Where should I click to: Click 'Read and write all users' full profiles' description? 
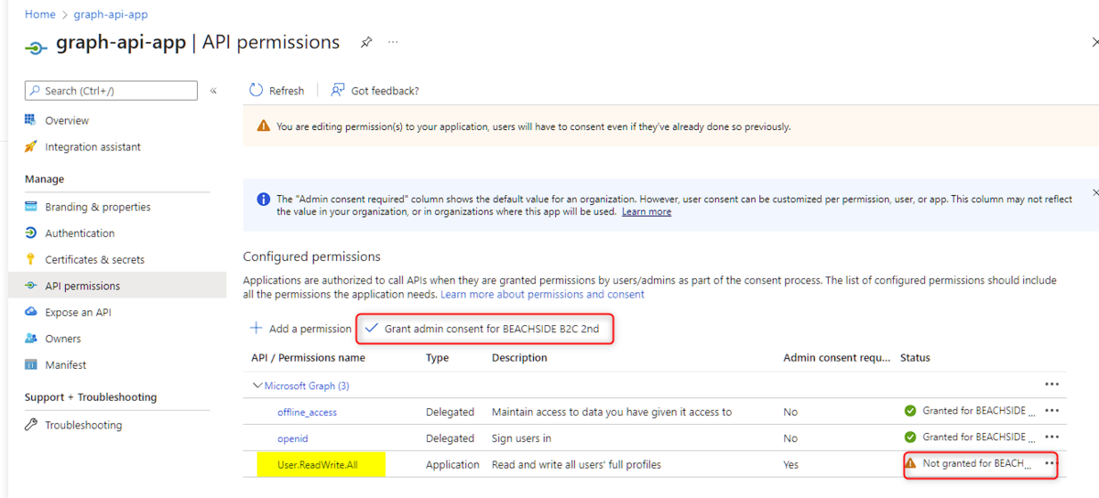(576, 464)
